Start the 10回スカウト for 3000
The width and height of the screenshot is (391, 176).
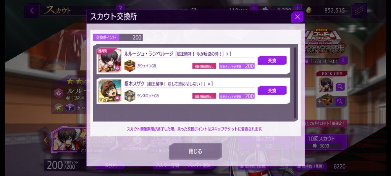click(321, 142)
